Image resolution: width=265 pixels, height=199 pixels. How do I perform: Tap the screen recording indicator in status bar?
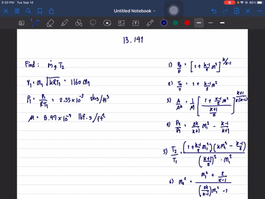pos(230,3)
